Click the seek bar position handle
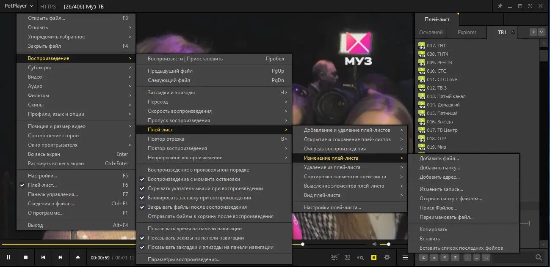The width and height of the screenshot is (550, 267). pos(303,244)
